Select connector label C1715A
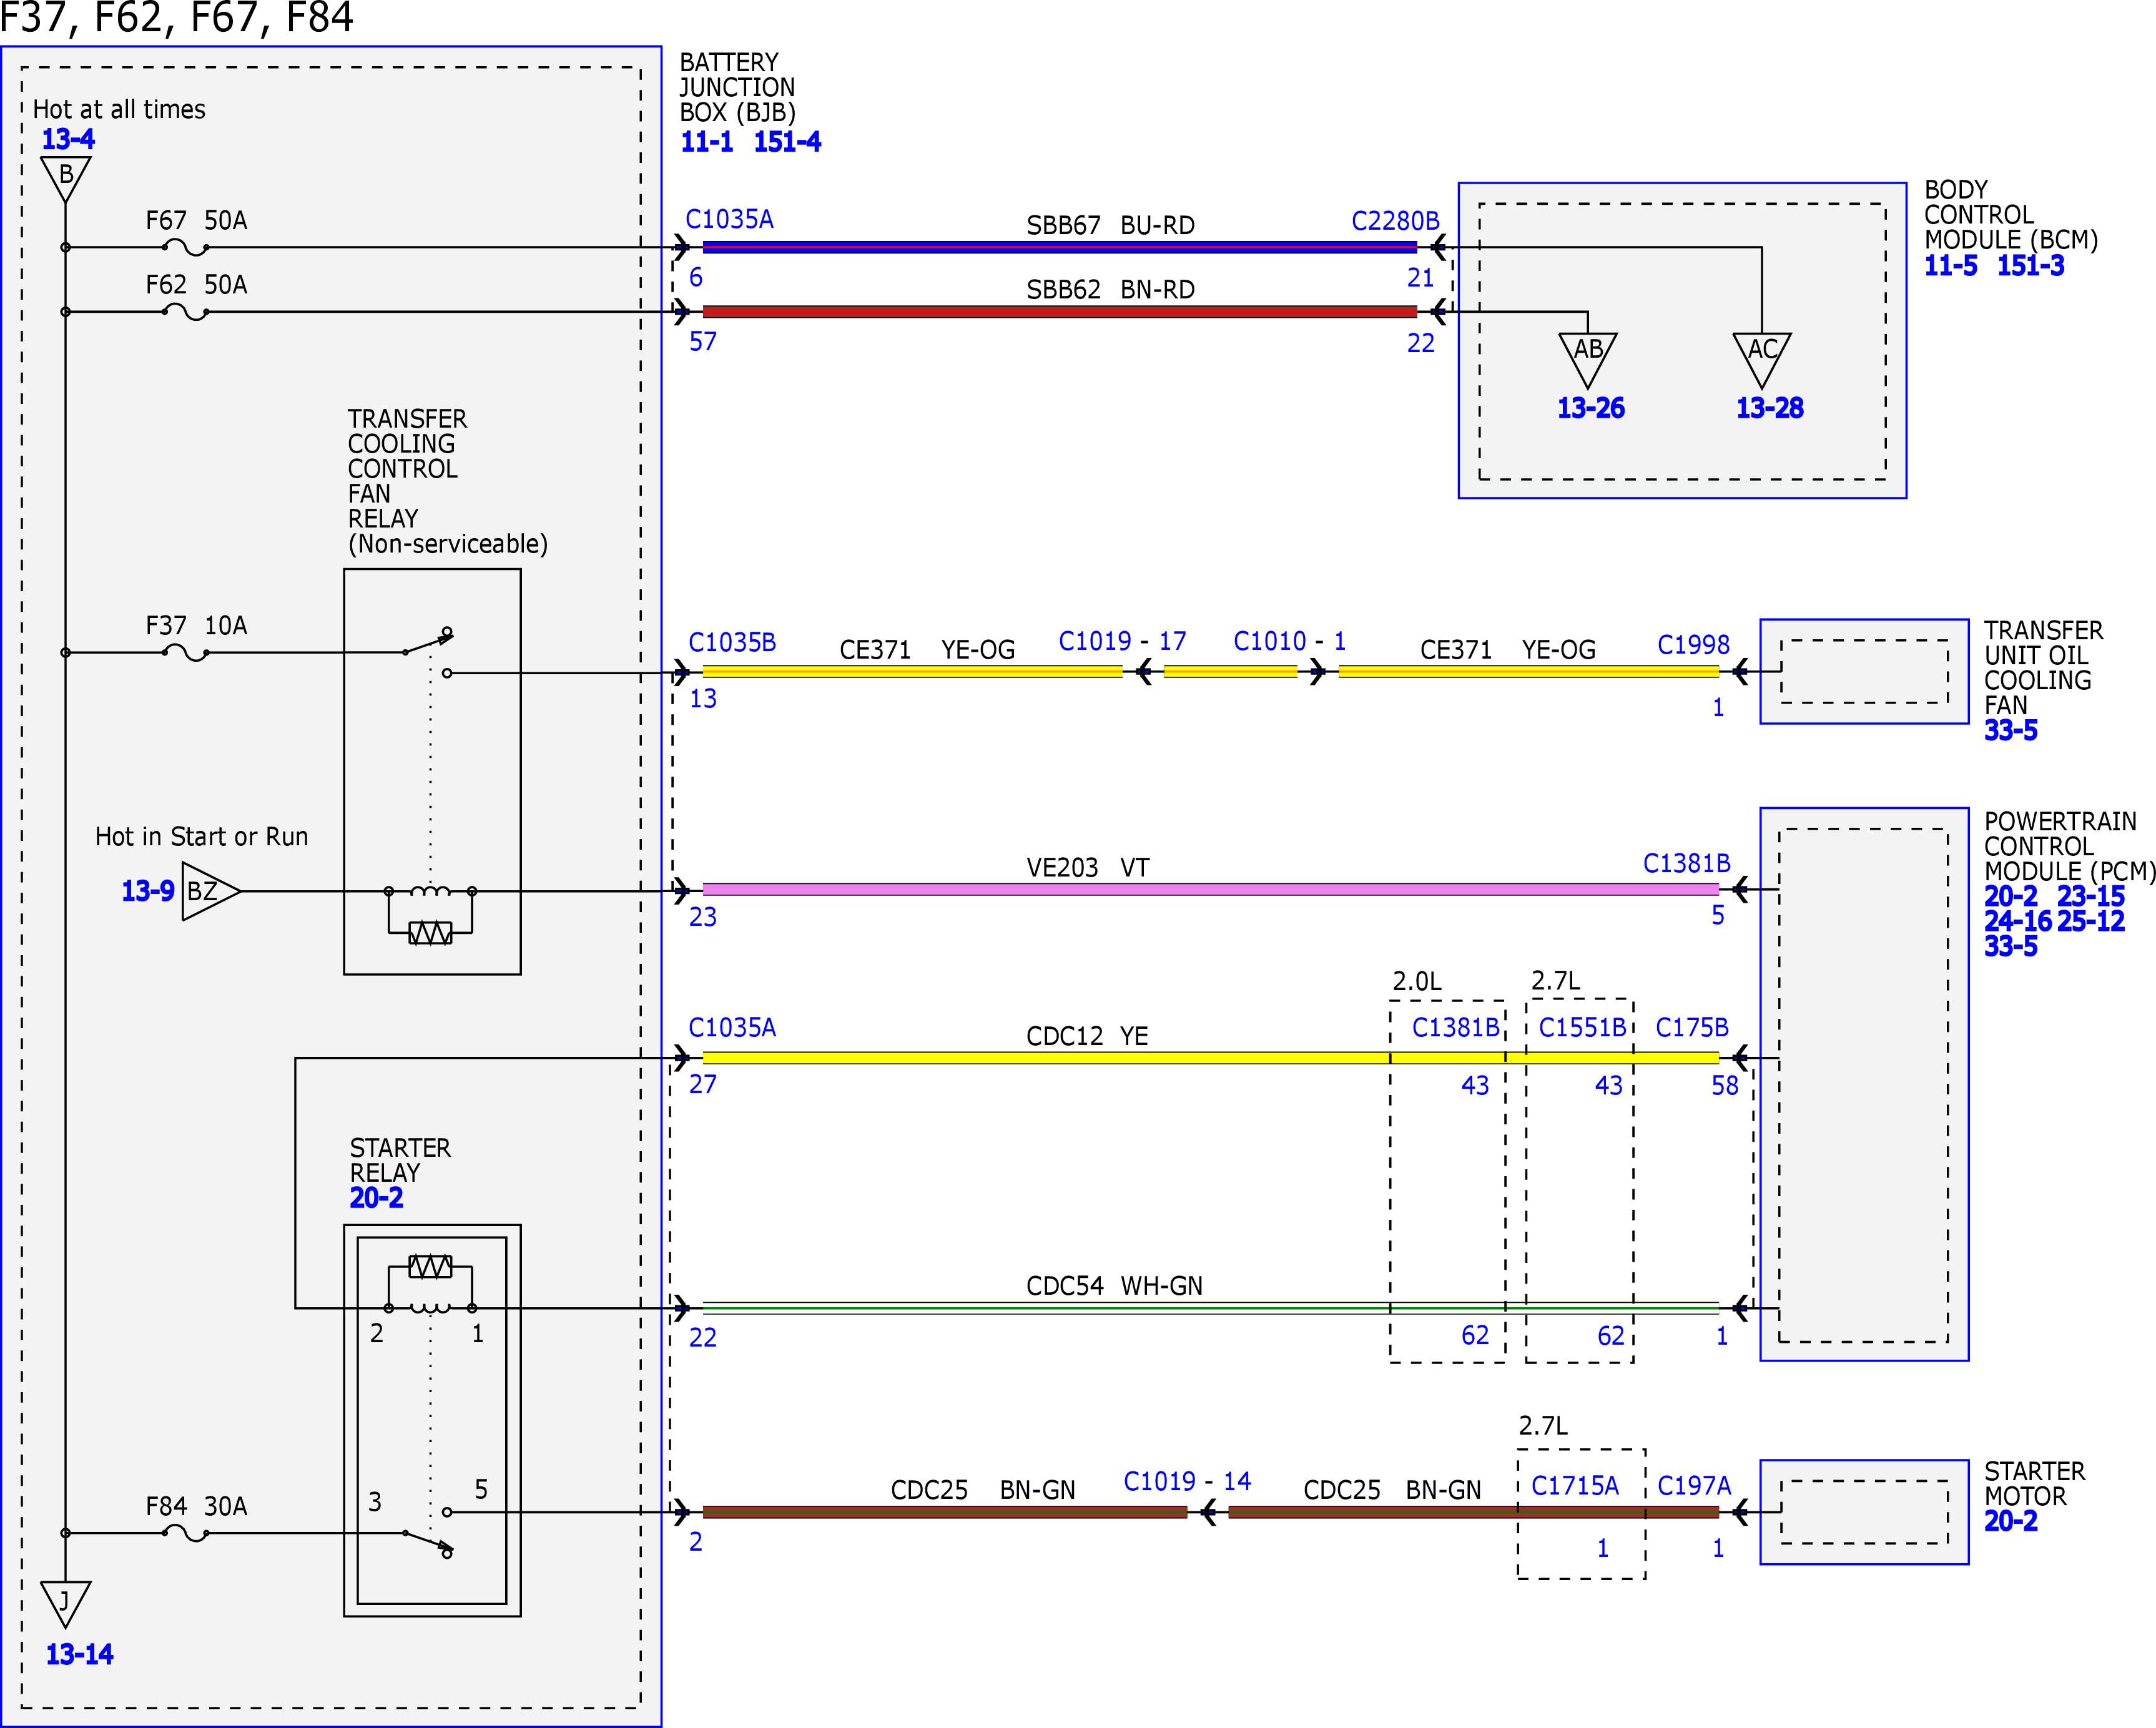The width and height of the screenshot is (2156, 1728). click(1574, 1485)
